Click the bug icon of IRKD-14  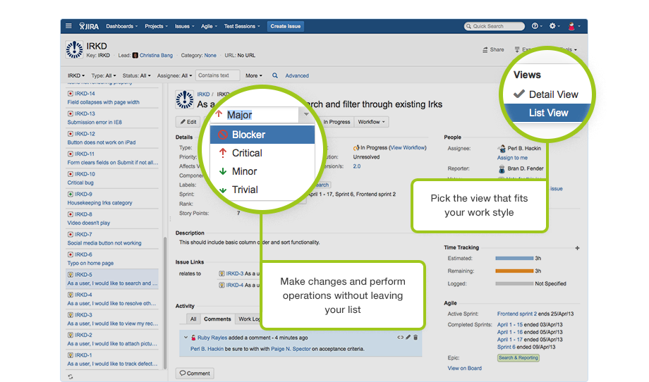(71, 94)
